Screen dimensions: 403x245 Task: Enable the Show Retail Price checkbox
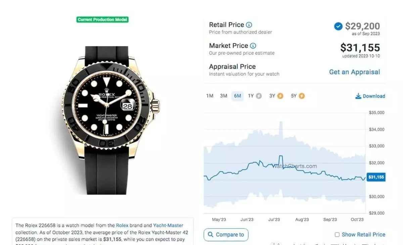click(337, 235)
